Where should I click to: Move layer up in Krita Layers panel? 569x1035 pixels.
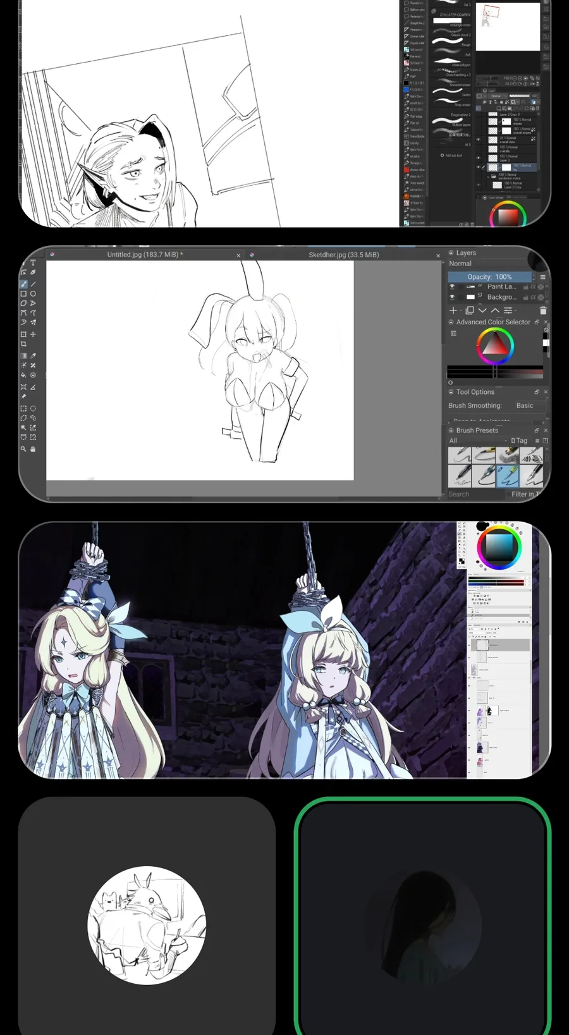(495, 310)
